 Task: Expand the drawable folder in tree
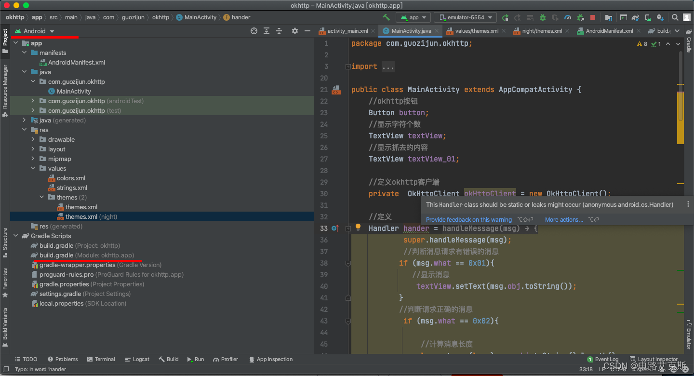pos(33,139)
